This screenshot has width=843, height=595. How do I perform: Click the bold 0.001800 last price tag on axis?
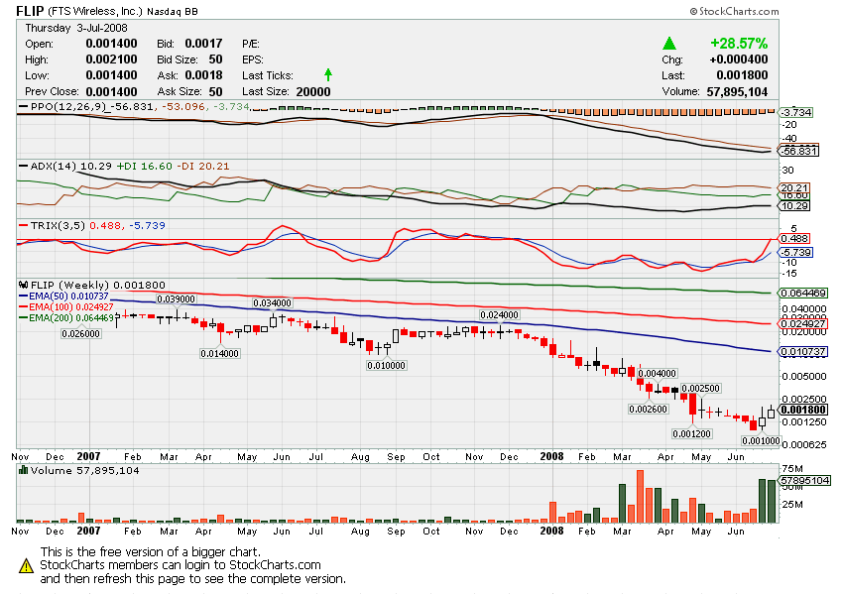[803, 410]
